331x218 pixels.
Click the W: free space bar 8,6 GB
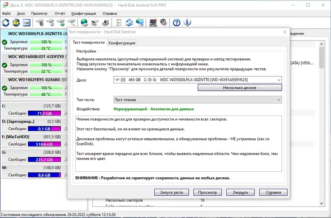pos(44,175)
